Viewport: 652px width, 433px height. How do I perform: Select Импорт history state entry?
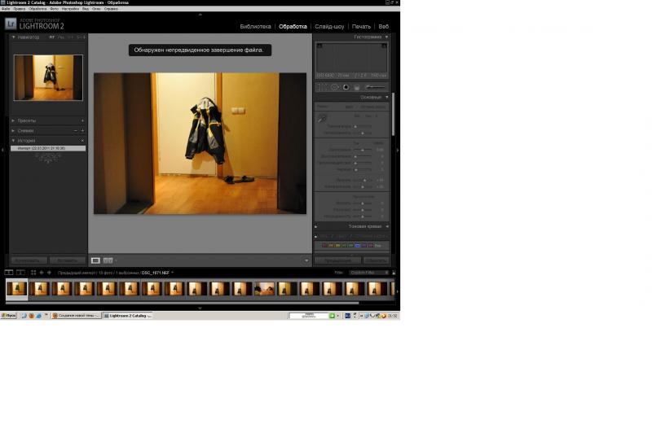(x=48, y=148)
